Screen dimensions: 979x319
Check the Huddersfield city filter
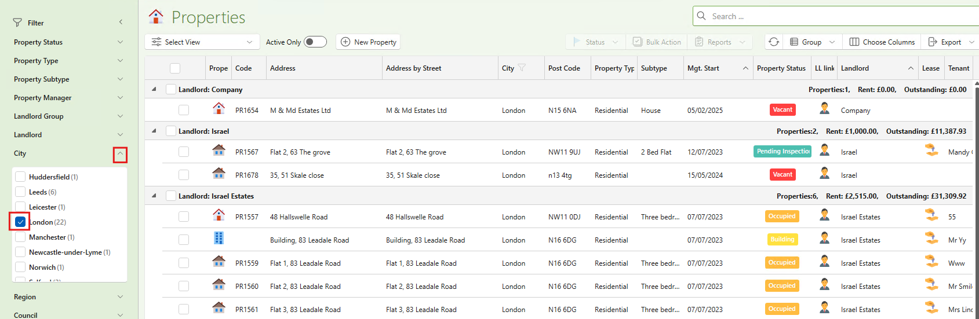tap(20, 177)
